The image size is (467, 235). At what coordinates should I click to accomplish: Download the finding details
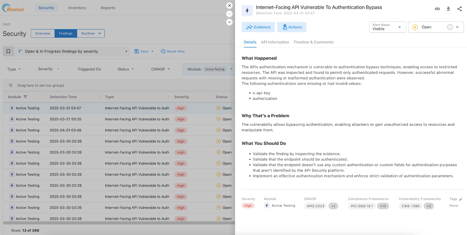[448, 9]
